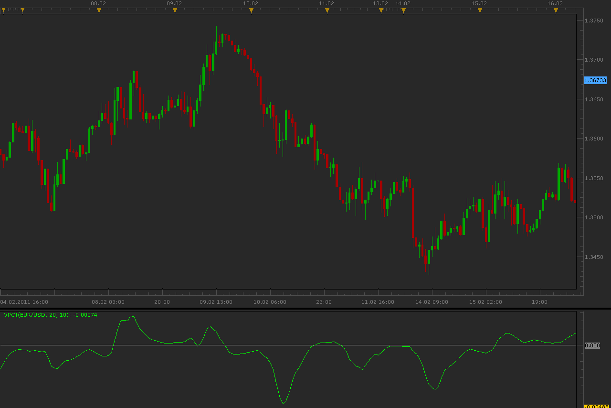Click the 1.3600 price axis label
Screen dimensions: 611x408
coord(594,139)
